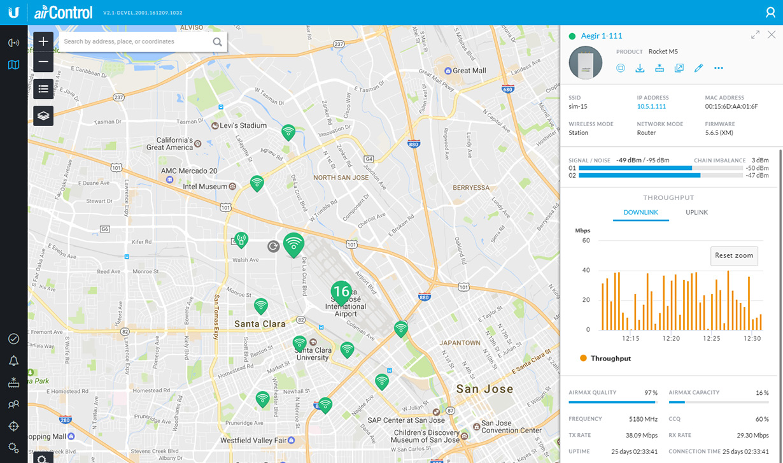Open the Users sidebar icon

pyautogui.click(x=13, y=404)
